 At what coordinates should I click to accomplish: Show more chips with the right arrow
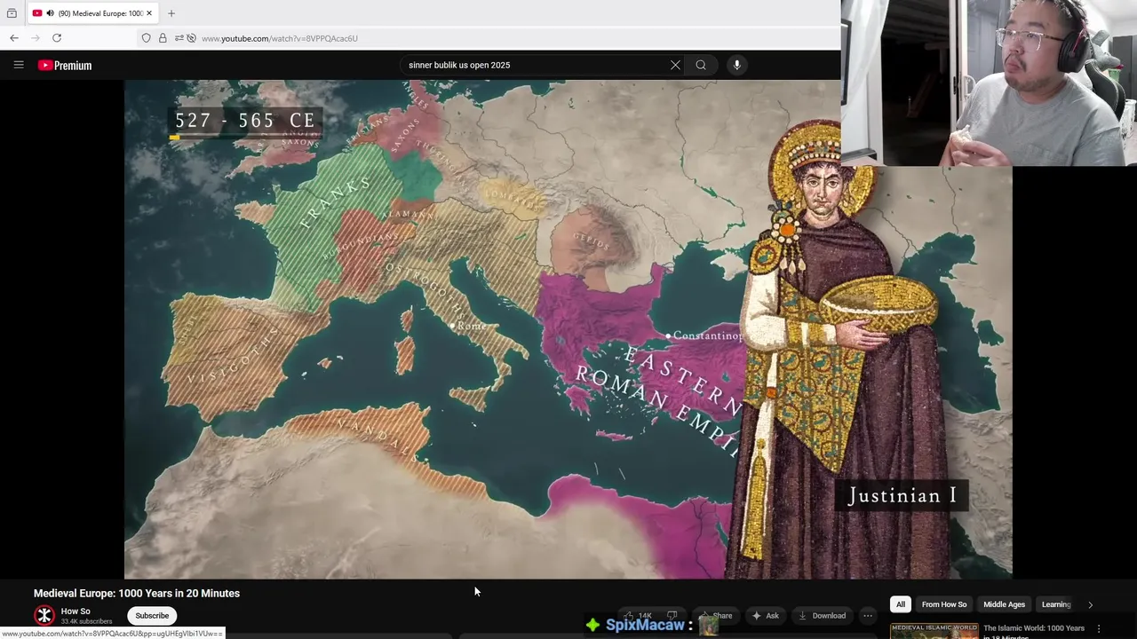click(x=1090, y=604)
